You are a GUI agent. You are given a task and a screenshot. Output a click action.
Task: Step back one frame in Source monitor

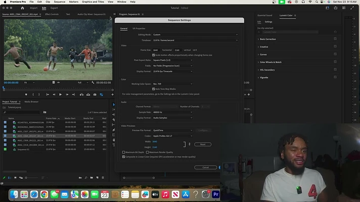click(54, 94)
